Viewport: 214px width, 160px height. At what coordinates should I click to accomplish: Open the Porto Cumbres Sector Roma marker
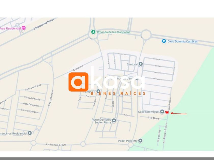point(114,120)
